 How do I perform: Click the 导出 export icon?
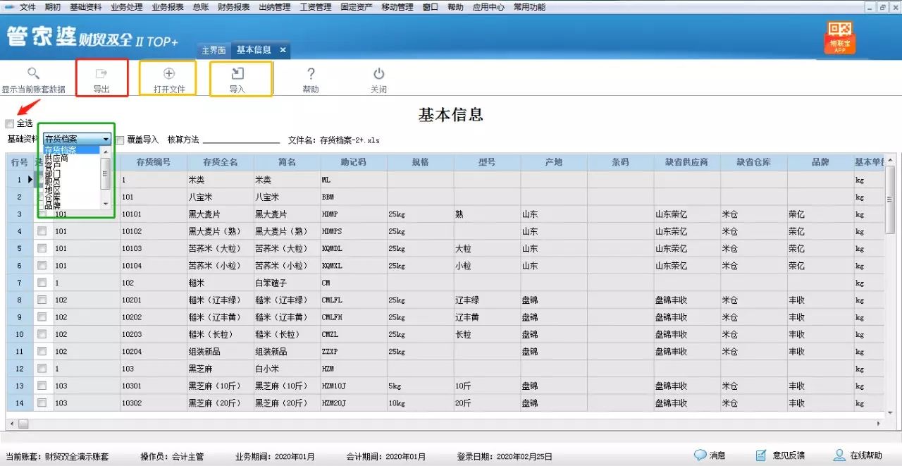tap(101, 77)
